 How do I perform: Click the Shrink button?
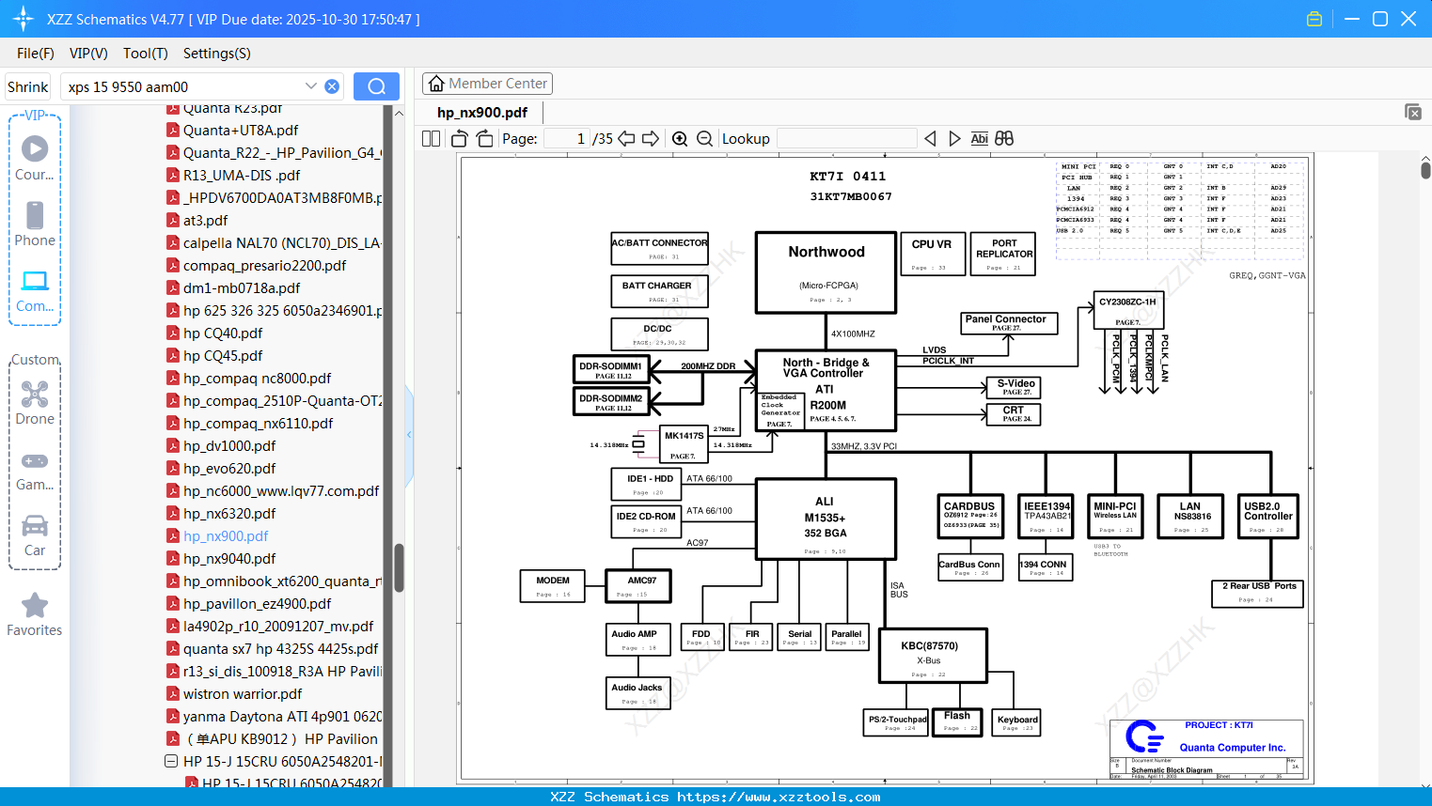pos(28,86)
